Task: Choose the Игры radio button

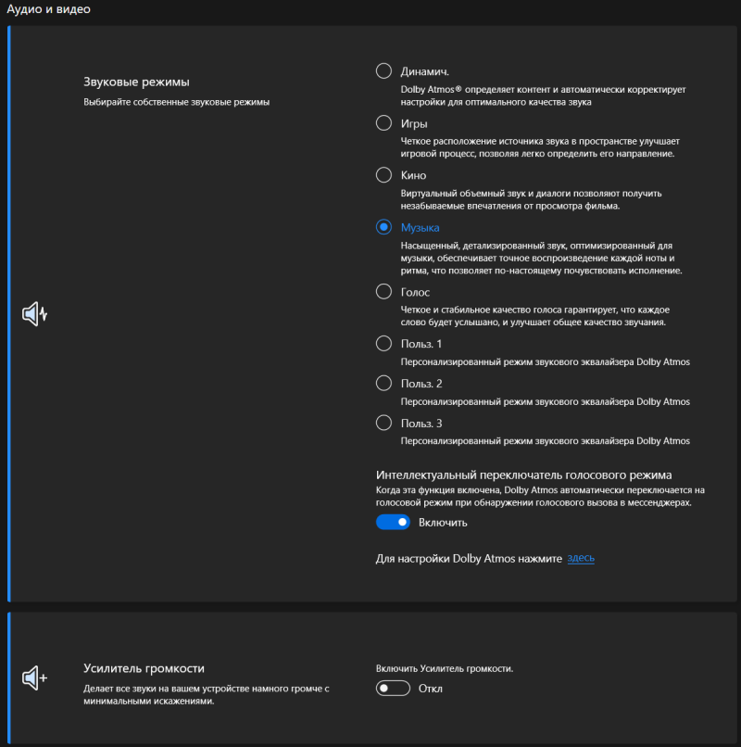Action: [383, 123]
